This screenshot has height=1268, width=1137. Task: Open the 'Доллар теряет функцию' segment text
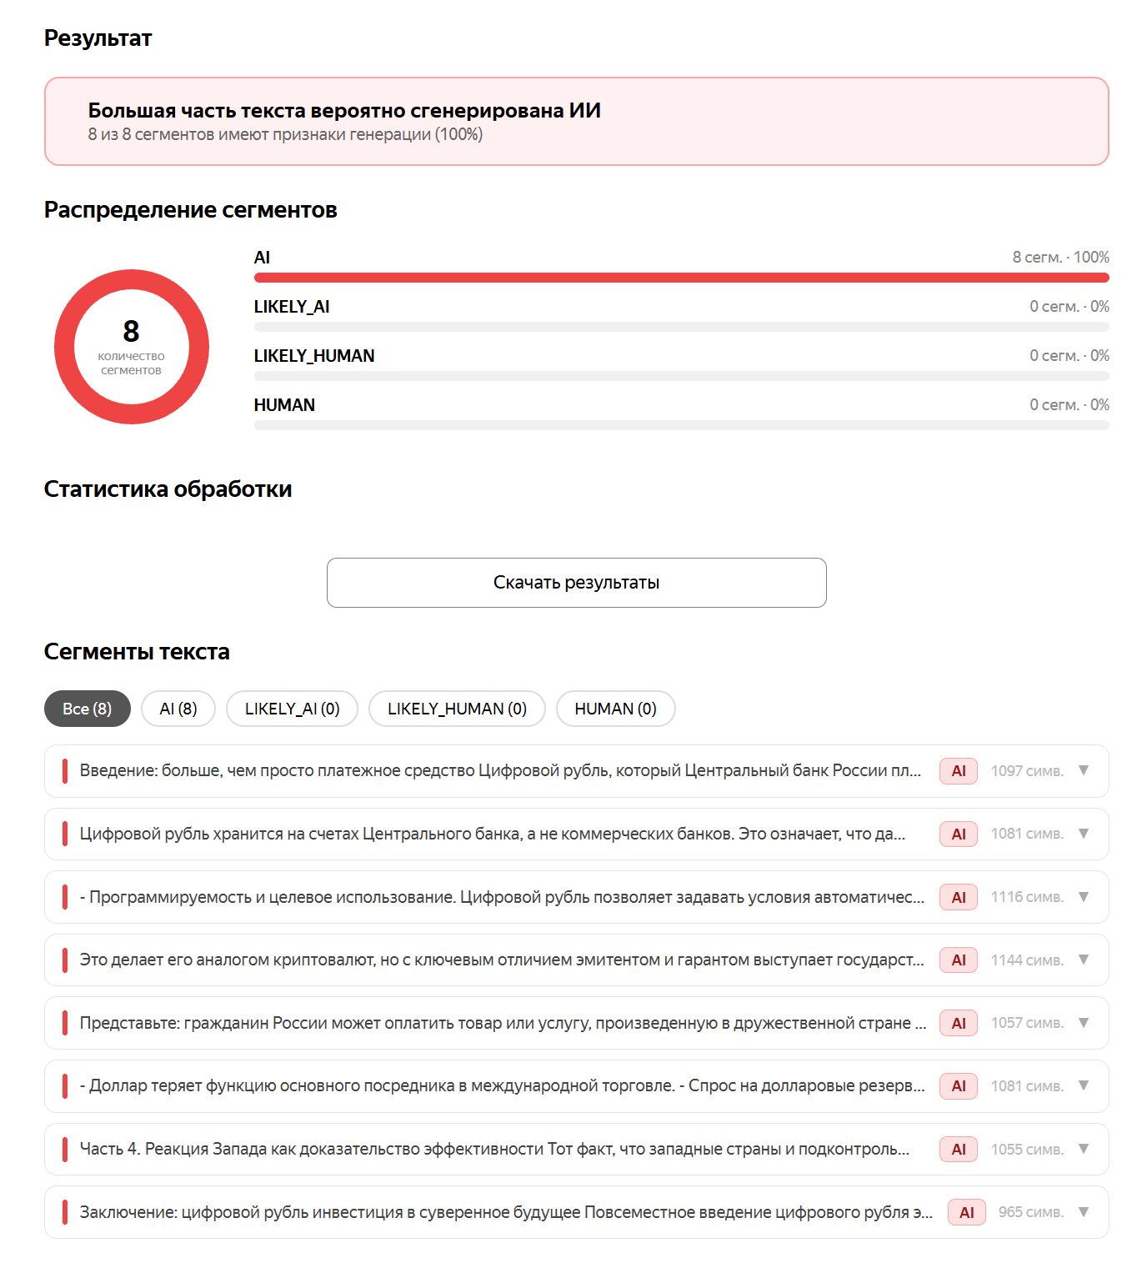click(x=502, y=1085)
